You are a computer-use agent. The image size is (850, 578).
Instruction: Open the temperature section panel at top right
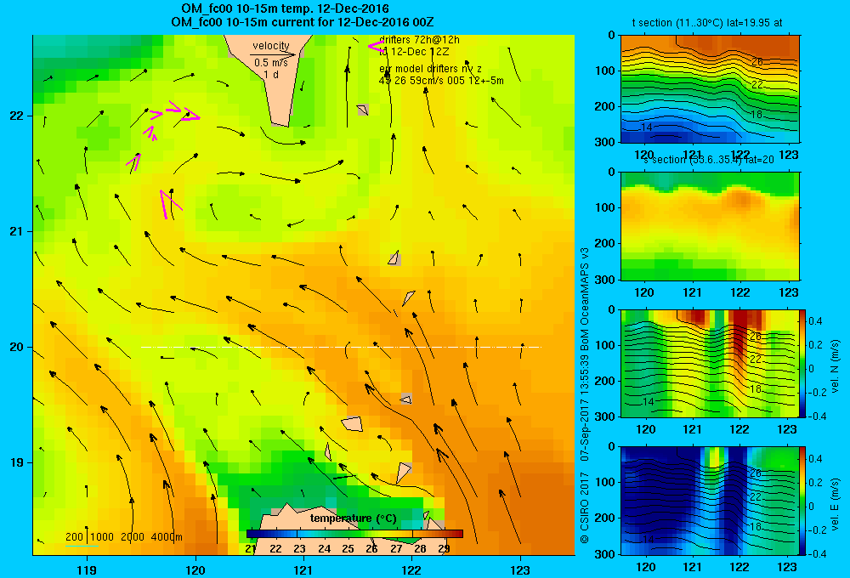710,89
